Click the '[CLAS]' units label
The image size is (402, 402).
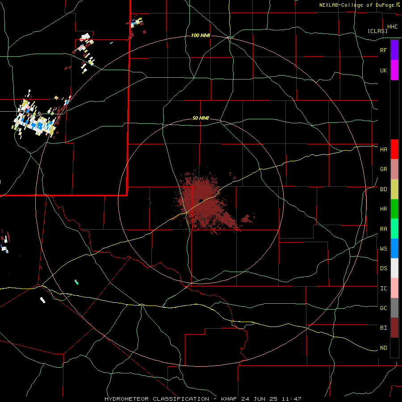point(377,31)
